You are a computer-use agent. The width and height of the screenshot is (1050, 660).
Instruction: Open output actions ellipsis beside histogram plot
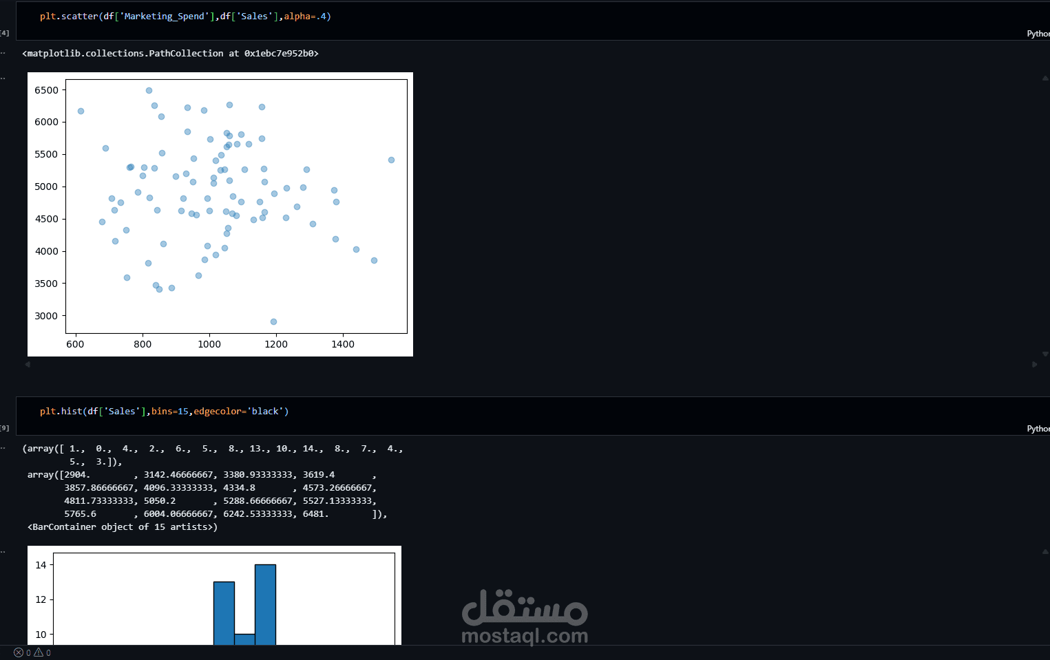click(x=3, y=551)
